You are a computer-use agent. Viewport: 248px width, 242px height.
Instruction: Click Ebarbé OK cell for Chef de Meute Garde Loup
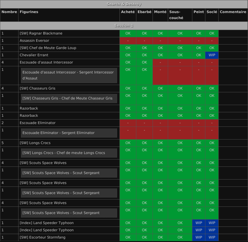144,48
